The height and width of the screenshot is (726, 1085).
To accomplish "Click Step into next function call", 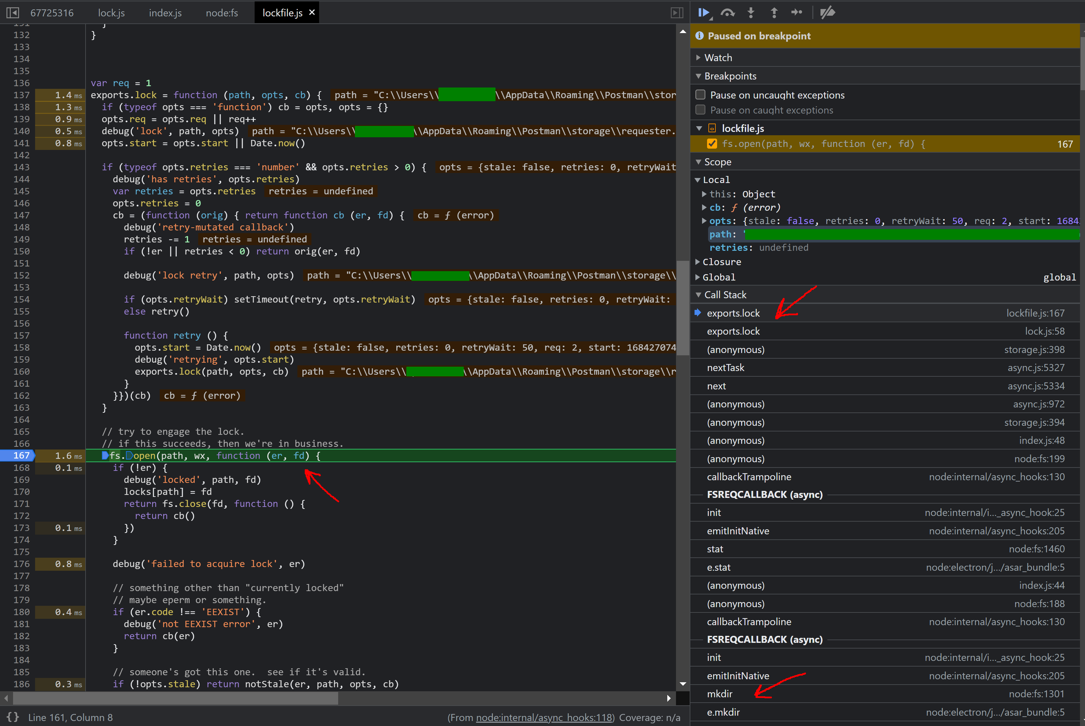I will click(x=751, y=12).
